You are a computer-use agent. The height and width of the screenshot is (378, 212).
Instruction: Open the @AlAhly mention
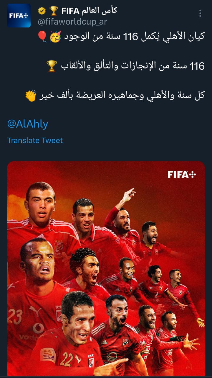pos(28,124)
